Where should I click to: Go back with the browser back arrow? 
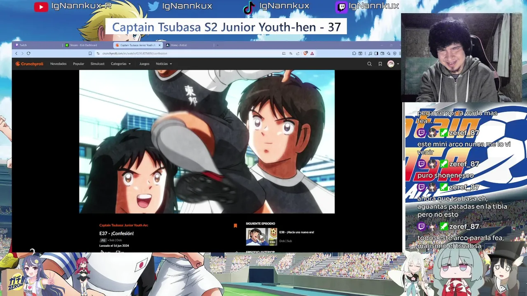tap(16, 53)
